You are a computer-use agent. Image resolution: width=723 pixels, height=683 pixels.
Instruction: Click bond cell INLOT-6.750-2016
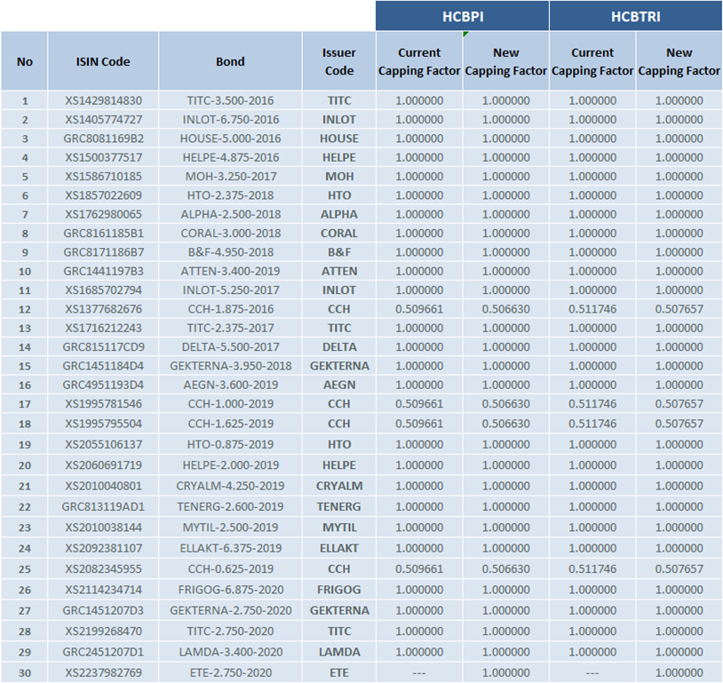click(230, 119)
